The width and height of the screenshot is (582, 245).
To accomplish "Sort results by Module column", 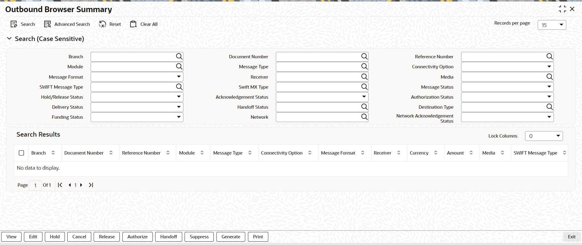I will tap(202, 153).
